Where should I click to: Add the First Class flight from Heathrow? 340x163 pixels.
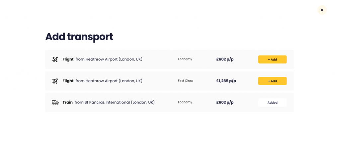coord(272,81)
